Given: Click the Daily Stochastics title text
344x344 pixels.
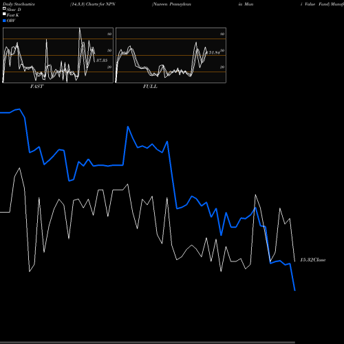Looking at the screenshot, I should 19,4.
